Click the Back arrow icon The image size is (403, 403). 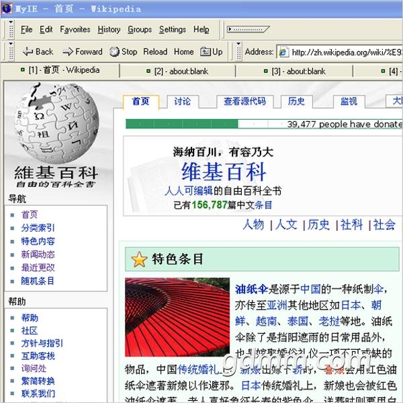coord(28,52)
